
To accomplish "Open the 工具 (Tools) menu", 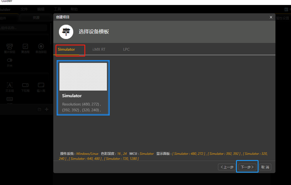I will (x=57, y=9).
